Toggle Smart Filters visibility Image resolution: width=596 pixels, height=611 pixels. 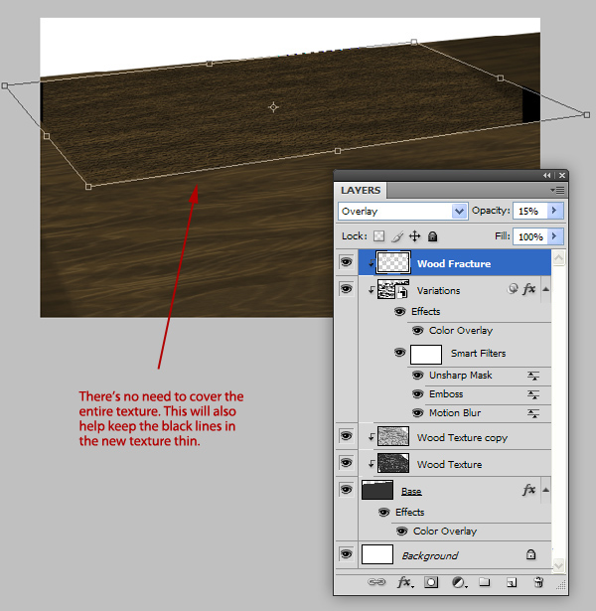(x=399, y=353)
